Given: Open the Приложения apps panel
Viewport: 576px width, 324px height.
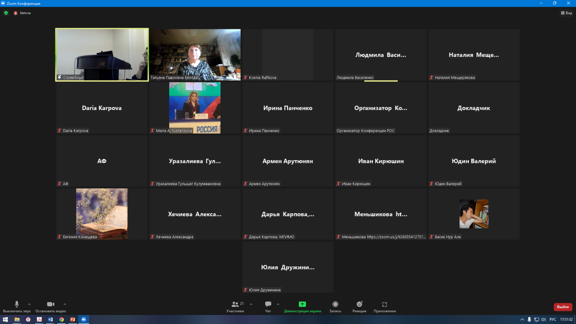Looking at the screenshot, I should pyautogui.click(x=384, y=305).
